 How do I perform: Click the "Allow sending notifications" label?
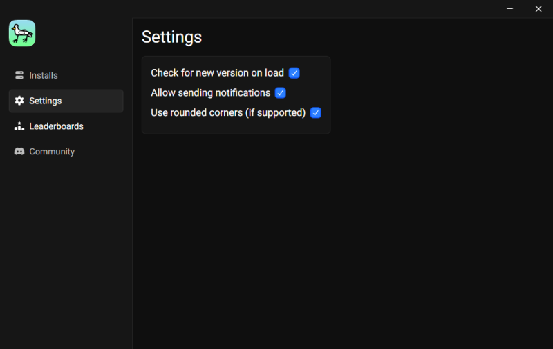point(211,93)
